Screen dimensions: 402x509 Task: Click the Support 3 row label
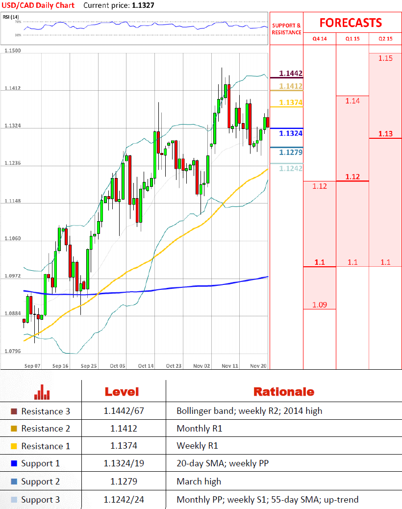(x=41, y=500)
